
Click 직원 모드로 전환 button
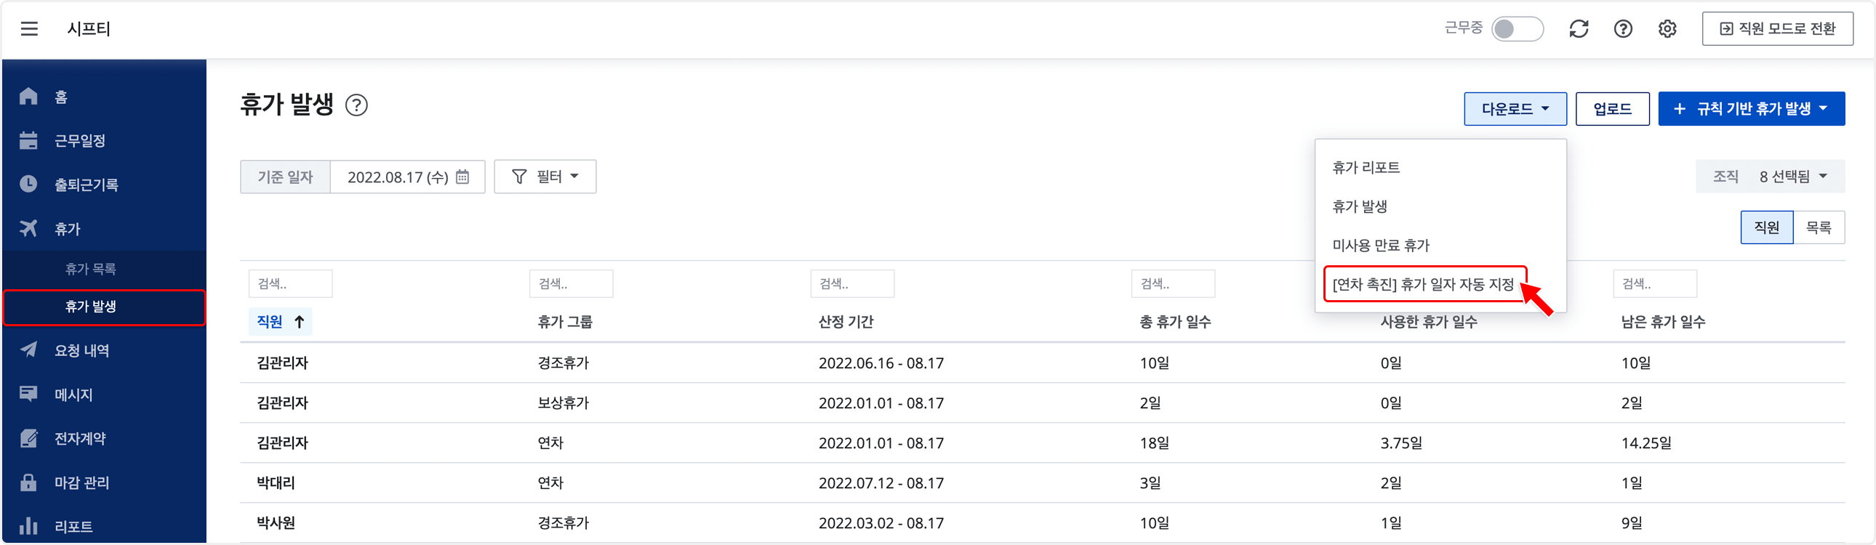1777,29
